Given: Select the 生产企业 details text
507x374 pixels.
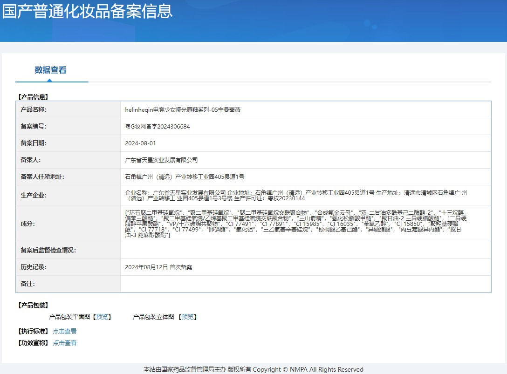Looking at the screenshot, I should pos(296,195).
